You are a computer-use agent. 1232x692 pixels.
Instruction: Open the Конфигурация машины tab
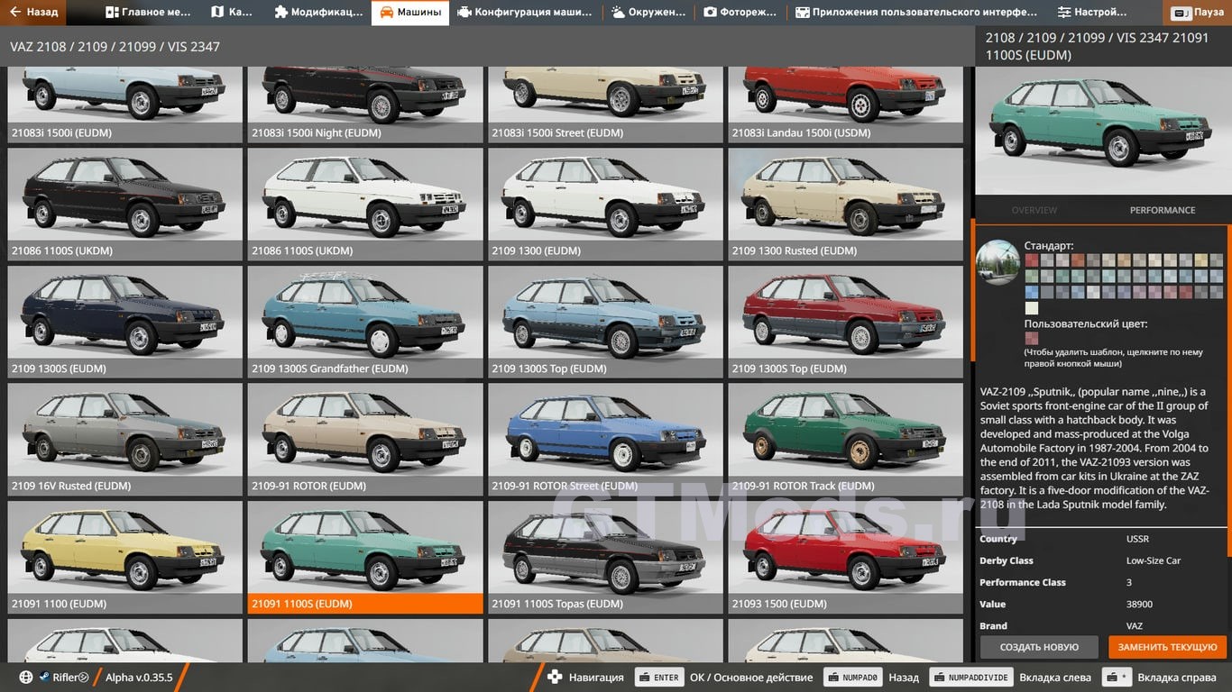tap(525, 13)
